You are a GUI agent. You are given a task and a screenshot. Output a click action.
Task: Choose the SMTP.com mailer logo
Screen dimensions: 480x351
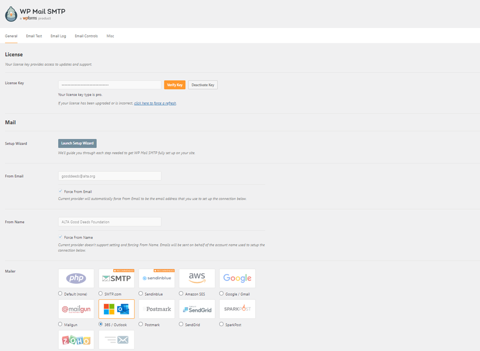pos(116,278)
